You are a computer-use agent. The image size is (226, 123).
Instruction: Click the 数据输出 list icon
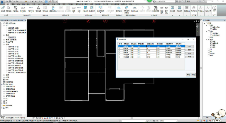click(187, 8)
